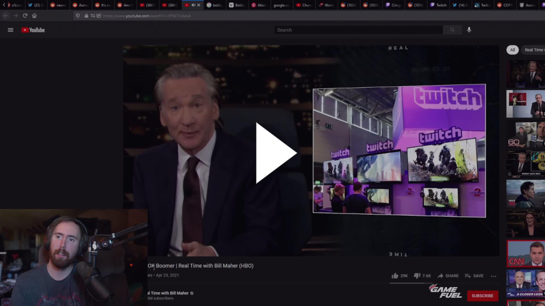
Task: Switch to the Chan YouTube tab
Action: pyautogui.click(x=304, y=5)
